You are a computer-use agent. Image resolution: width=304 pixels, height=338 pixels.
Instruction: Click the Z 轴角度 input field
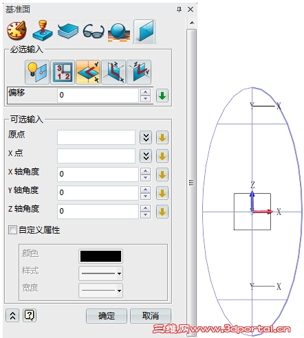(98, 212)
